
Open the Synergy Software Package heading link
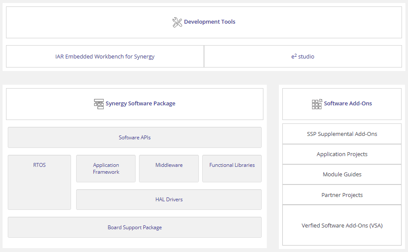point(140,104)
